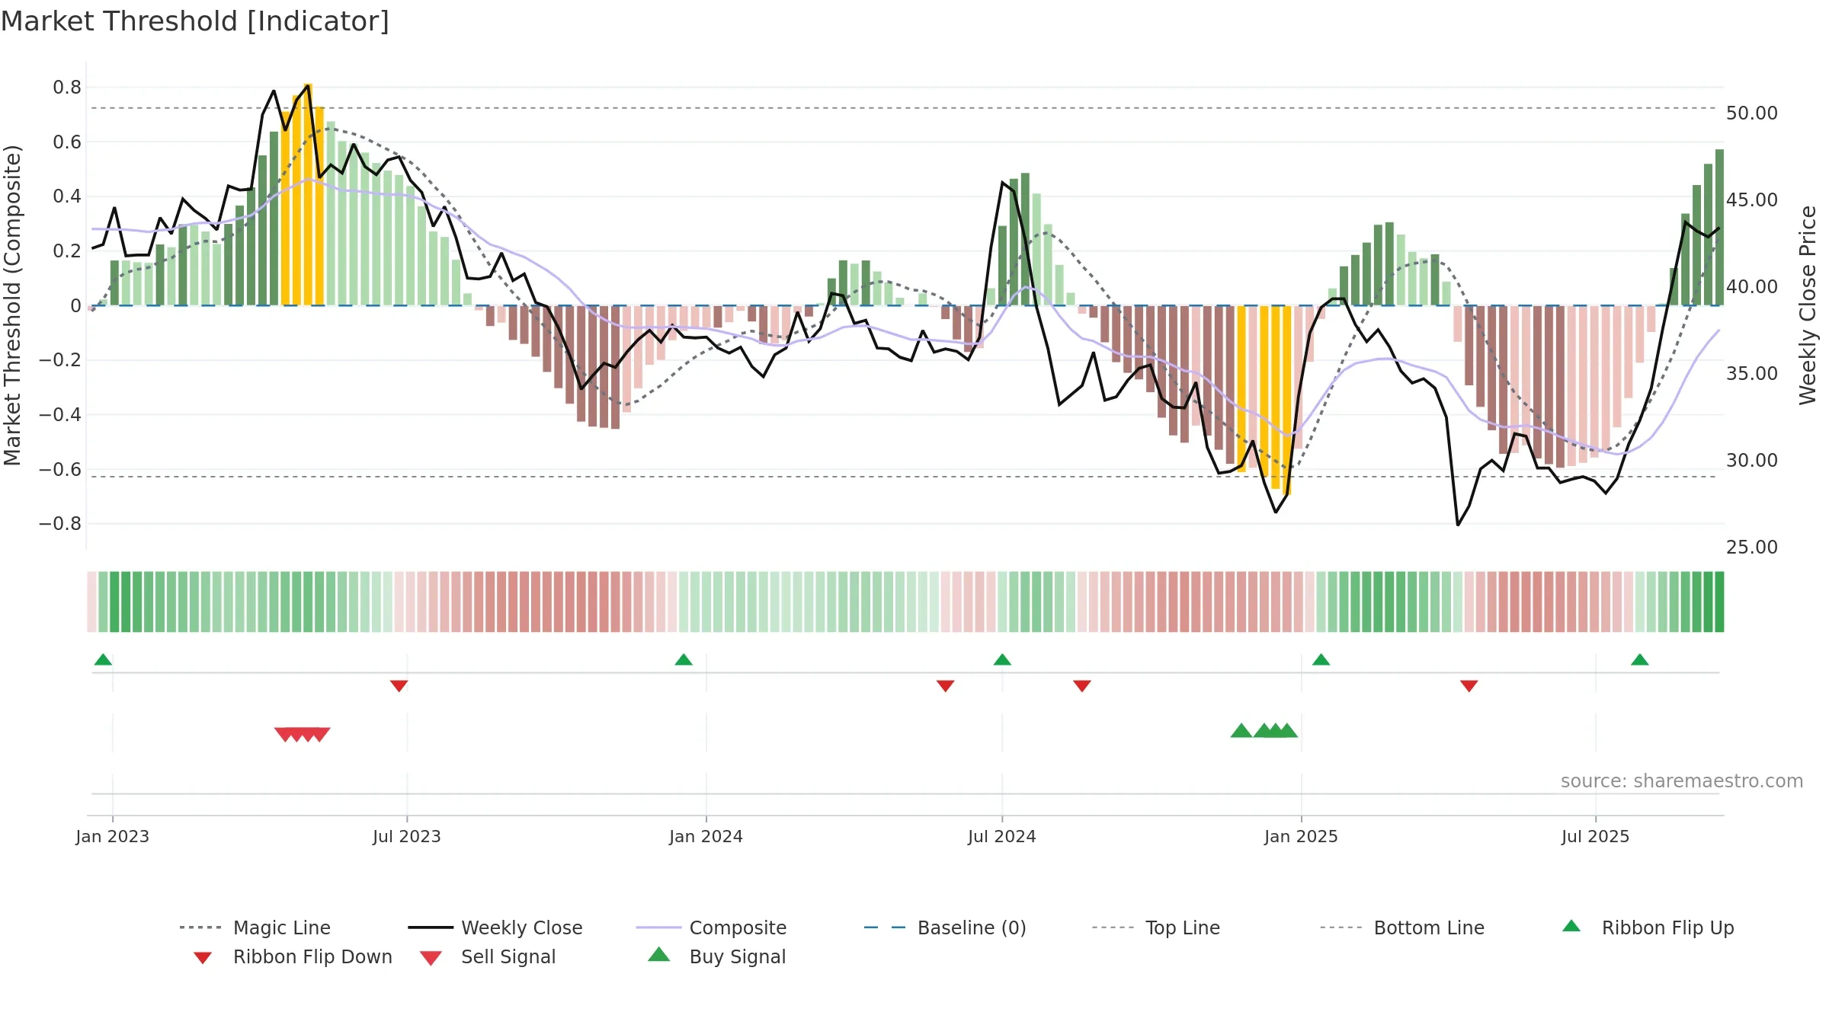This screenshot has height=1028, width=1829.
Task: Click the 0.4 left axis label
Action: [67, 196]
